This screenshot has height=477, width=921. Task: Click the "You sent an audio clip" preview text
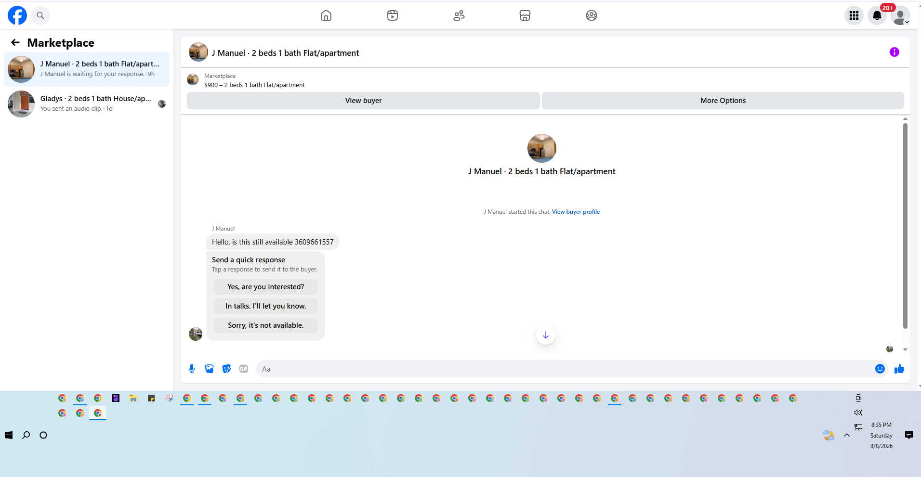pos(71,109)
